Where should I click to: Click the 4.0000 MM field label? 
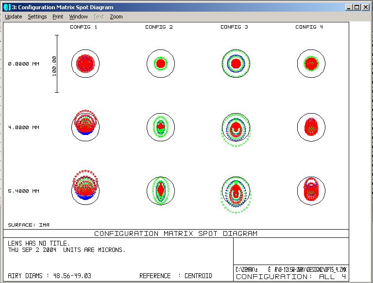coord(23,127)
